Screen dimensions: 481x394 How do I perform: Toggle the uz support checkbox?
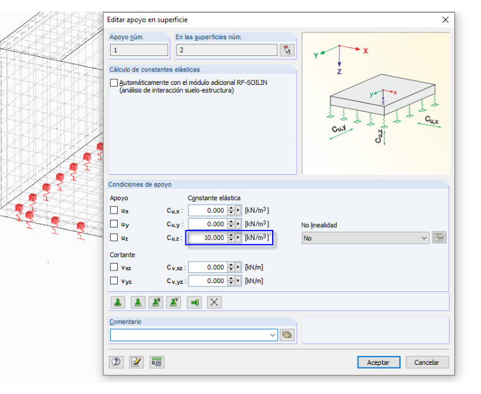click(114, 237)
